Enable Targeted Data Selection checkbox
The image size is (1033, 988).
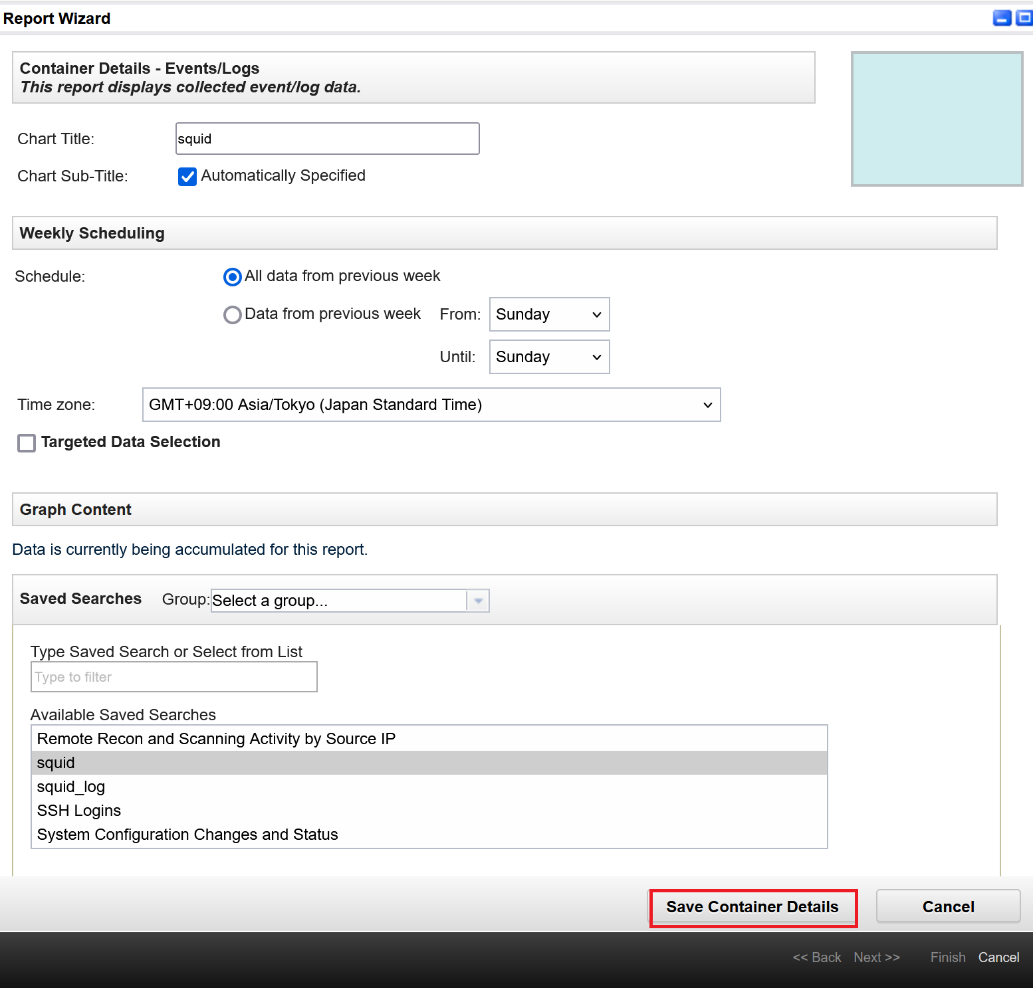pyautogui.click(x=27, y=443)
